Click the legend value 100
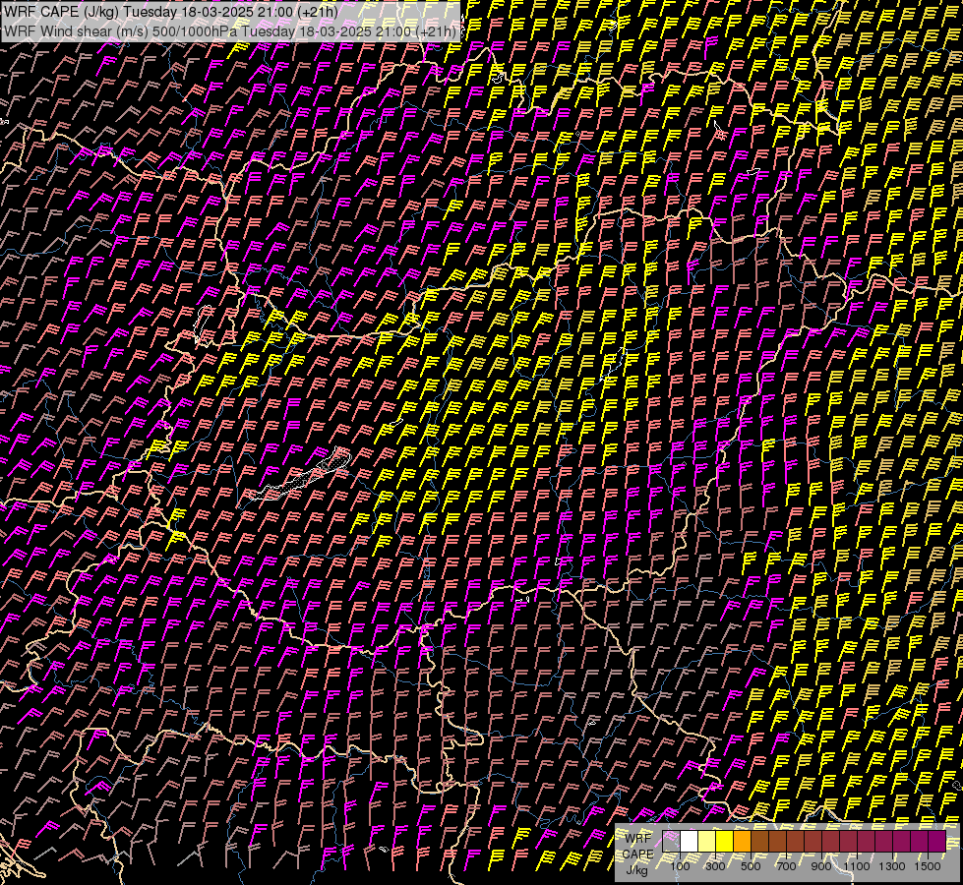963x885 pixels. point(680,866)
